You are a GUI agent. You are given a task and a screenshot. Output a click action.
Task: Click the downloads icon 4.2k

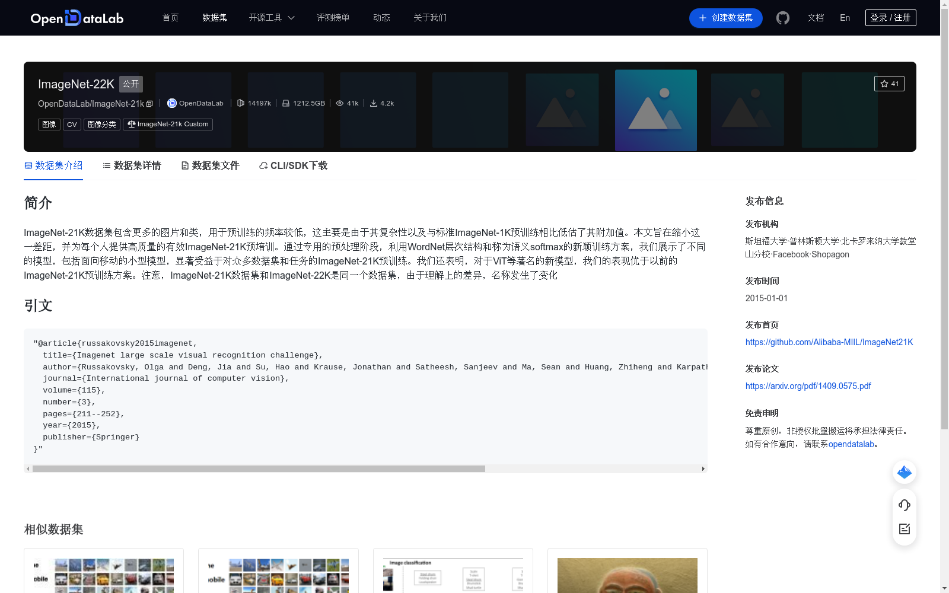coord(374,103)
